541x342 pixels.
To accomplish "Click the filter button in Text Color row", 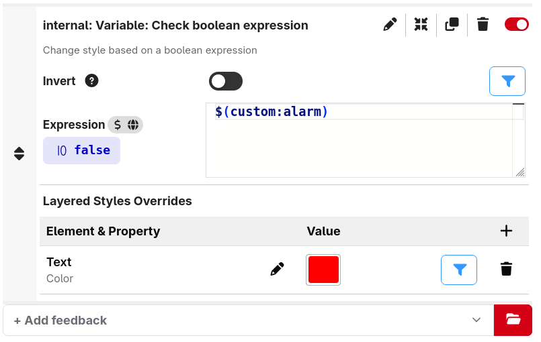I will pos(459,270).
